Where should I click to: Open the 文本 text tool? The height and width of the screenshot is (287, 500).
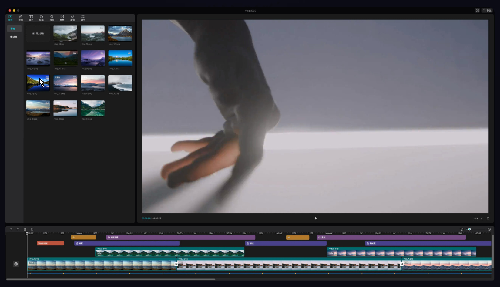[x=31, y=18]
